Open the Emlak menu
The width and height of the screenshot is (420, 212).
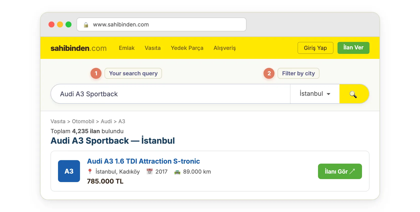(x=127, y=48)
